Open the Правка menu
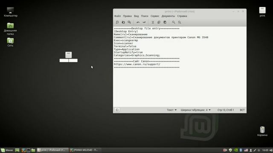The width and height of the screenshot is (273, 153). click(x=127, y=16)
